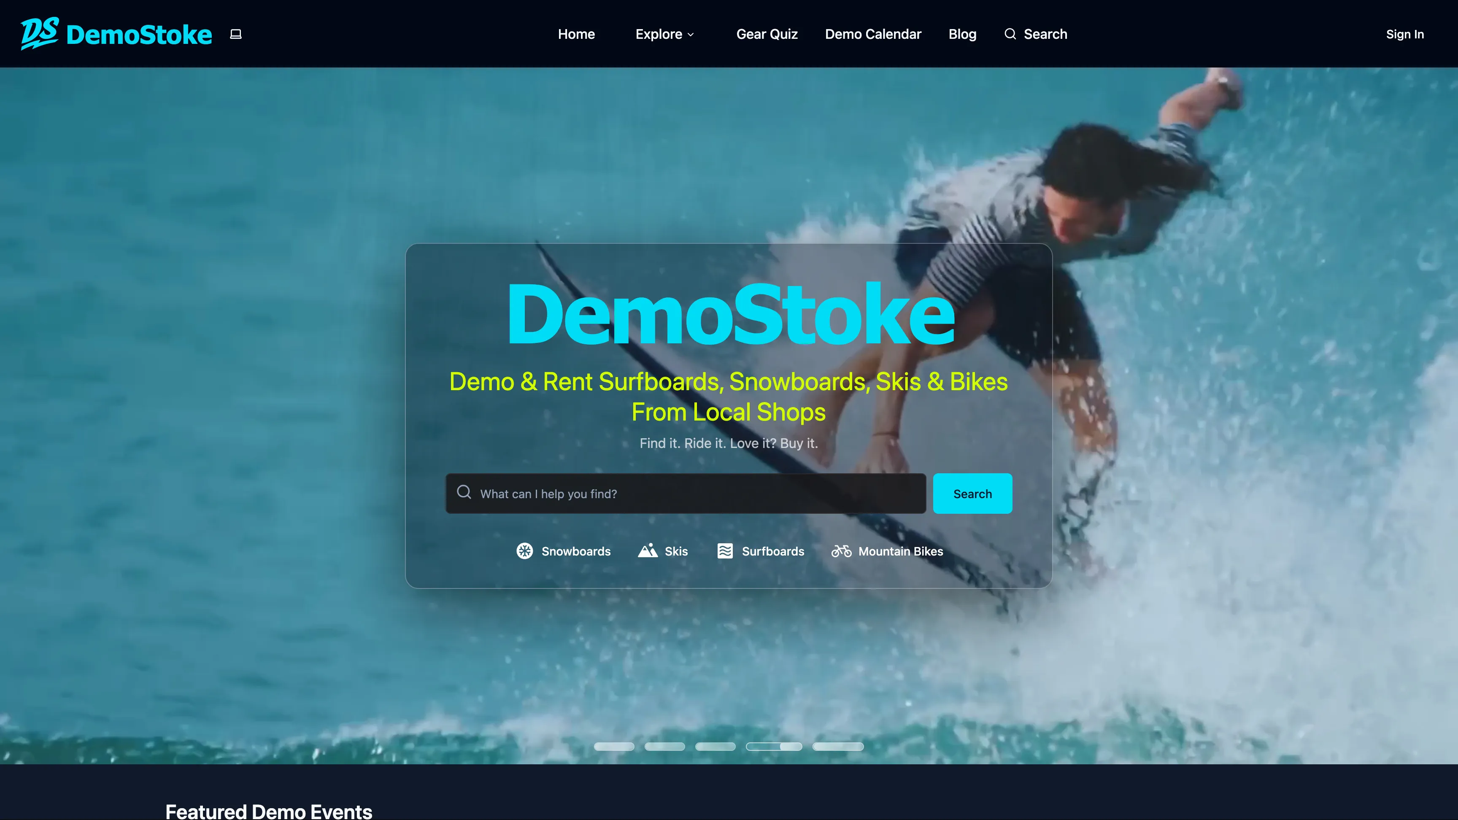Click the magnifier icon in the navbar
The image size is (1458, 820).
(x=1010, y=34)
